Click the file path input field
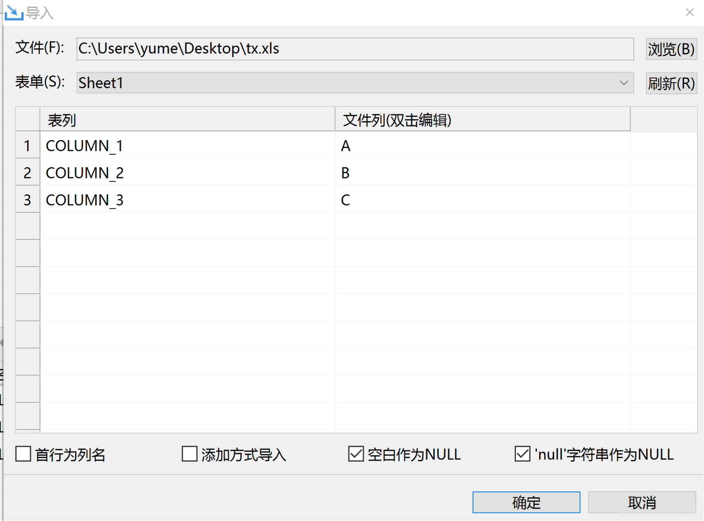704x521 pixels. (355, 49)
